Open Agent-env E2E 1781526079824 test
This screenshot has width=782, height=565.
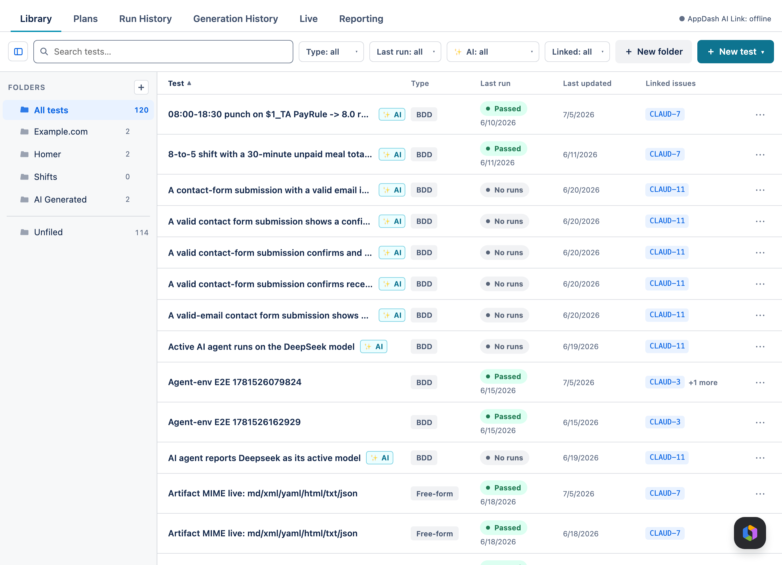click(x=235, y=382)
